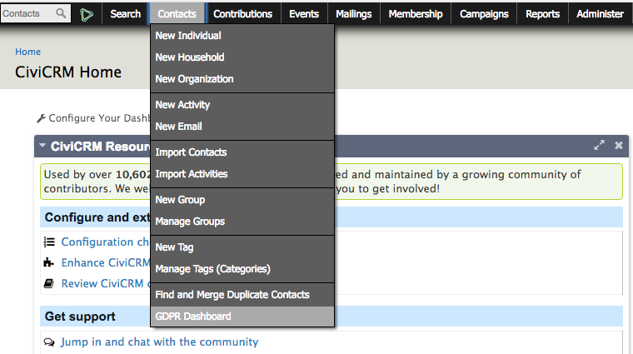Select Import Contacts menu entry
Screen dimensions: 633x354
coord(242,152)
